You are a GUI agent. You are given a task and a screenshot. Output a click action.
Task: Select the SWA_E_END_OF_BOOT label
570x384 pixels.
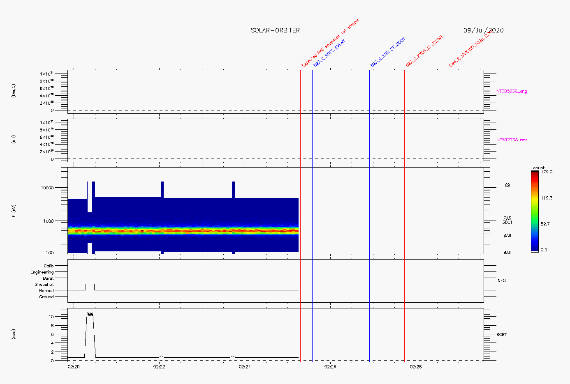(388, 52)
